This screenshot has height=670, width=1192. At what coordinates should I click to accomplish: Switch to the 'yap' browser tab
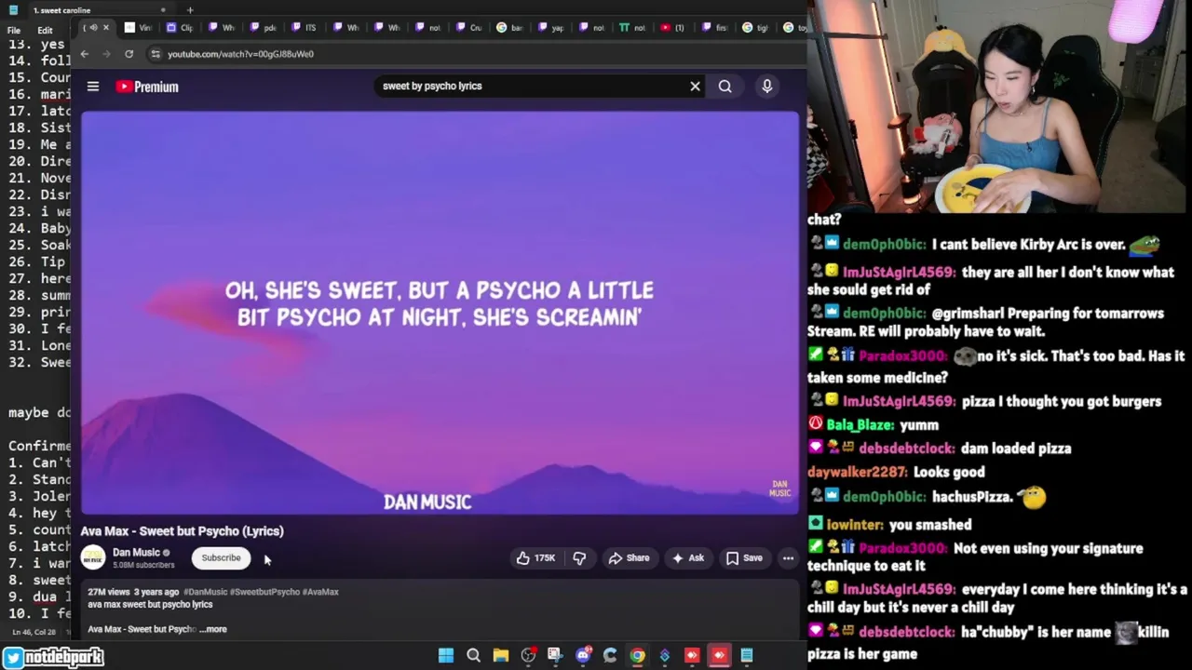(549, 28)
